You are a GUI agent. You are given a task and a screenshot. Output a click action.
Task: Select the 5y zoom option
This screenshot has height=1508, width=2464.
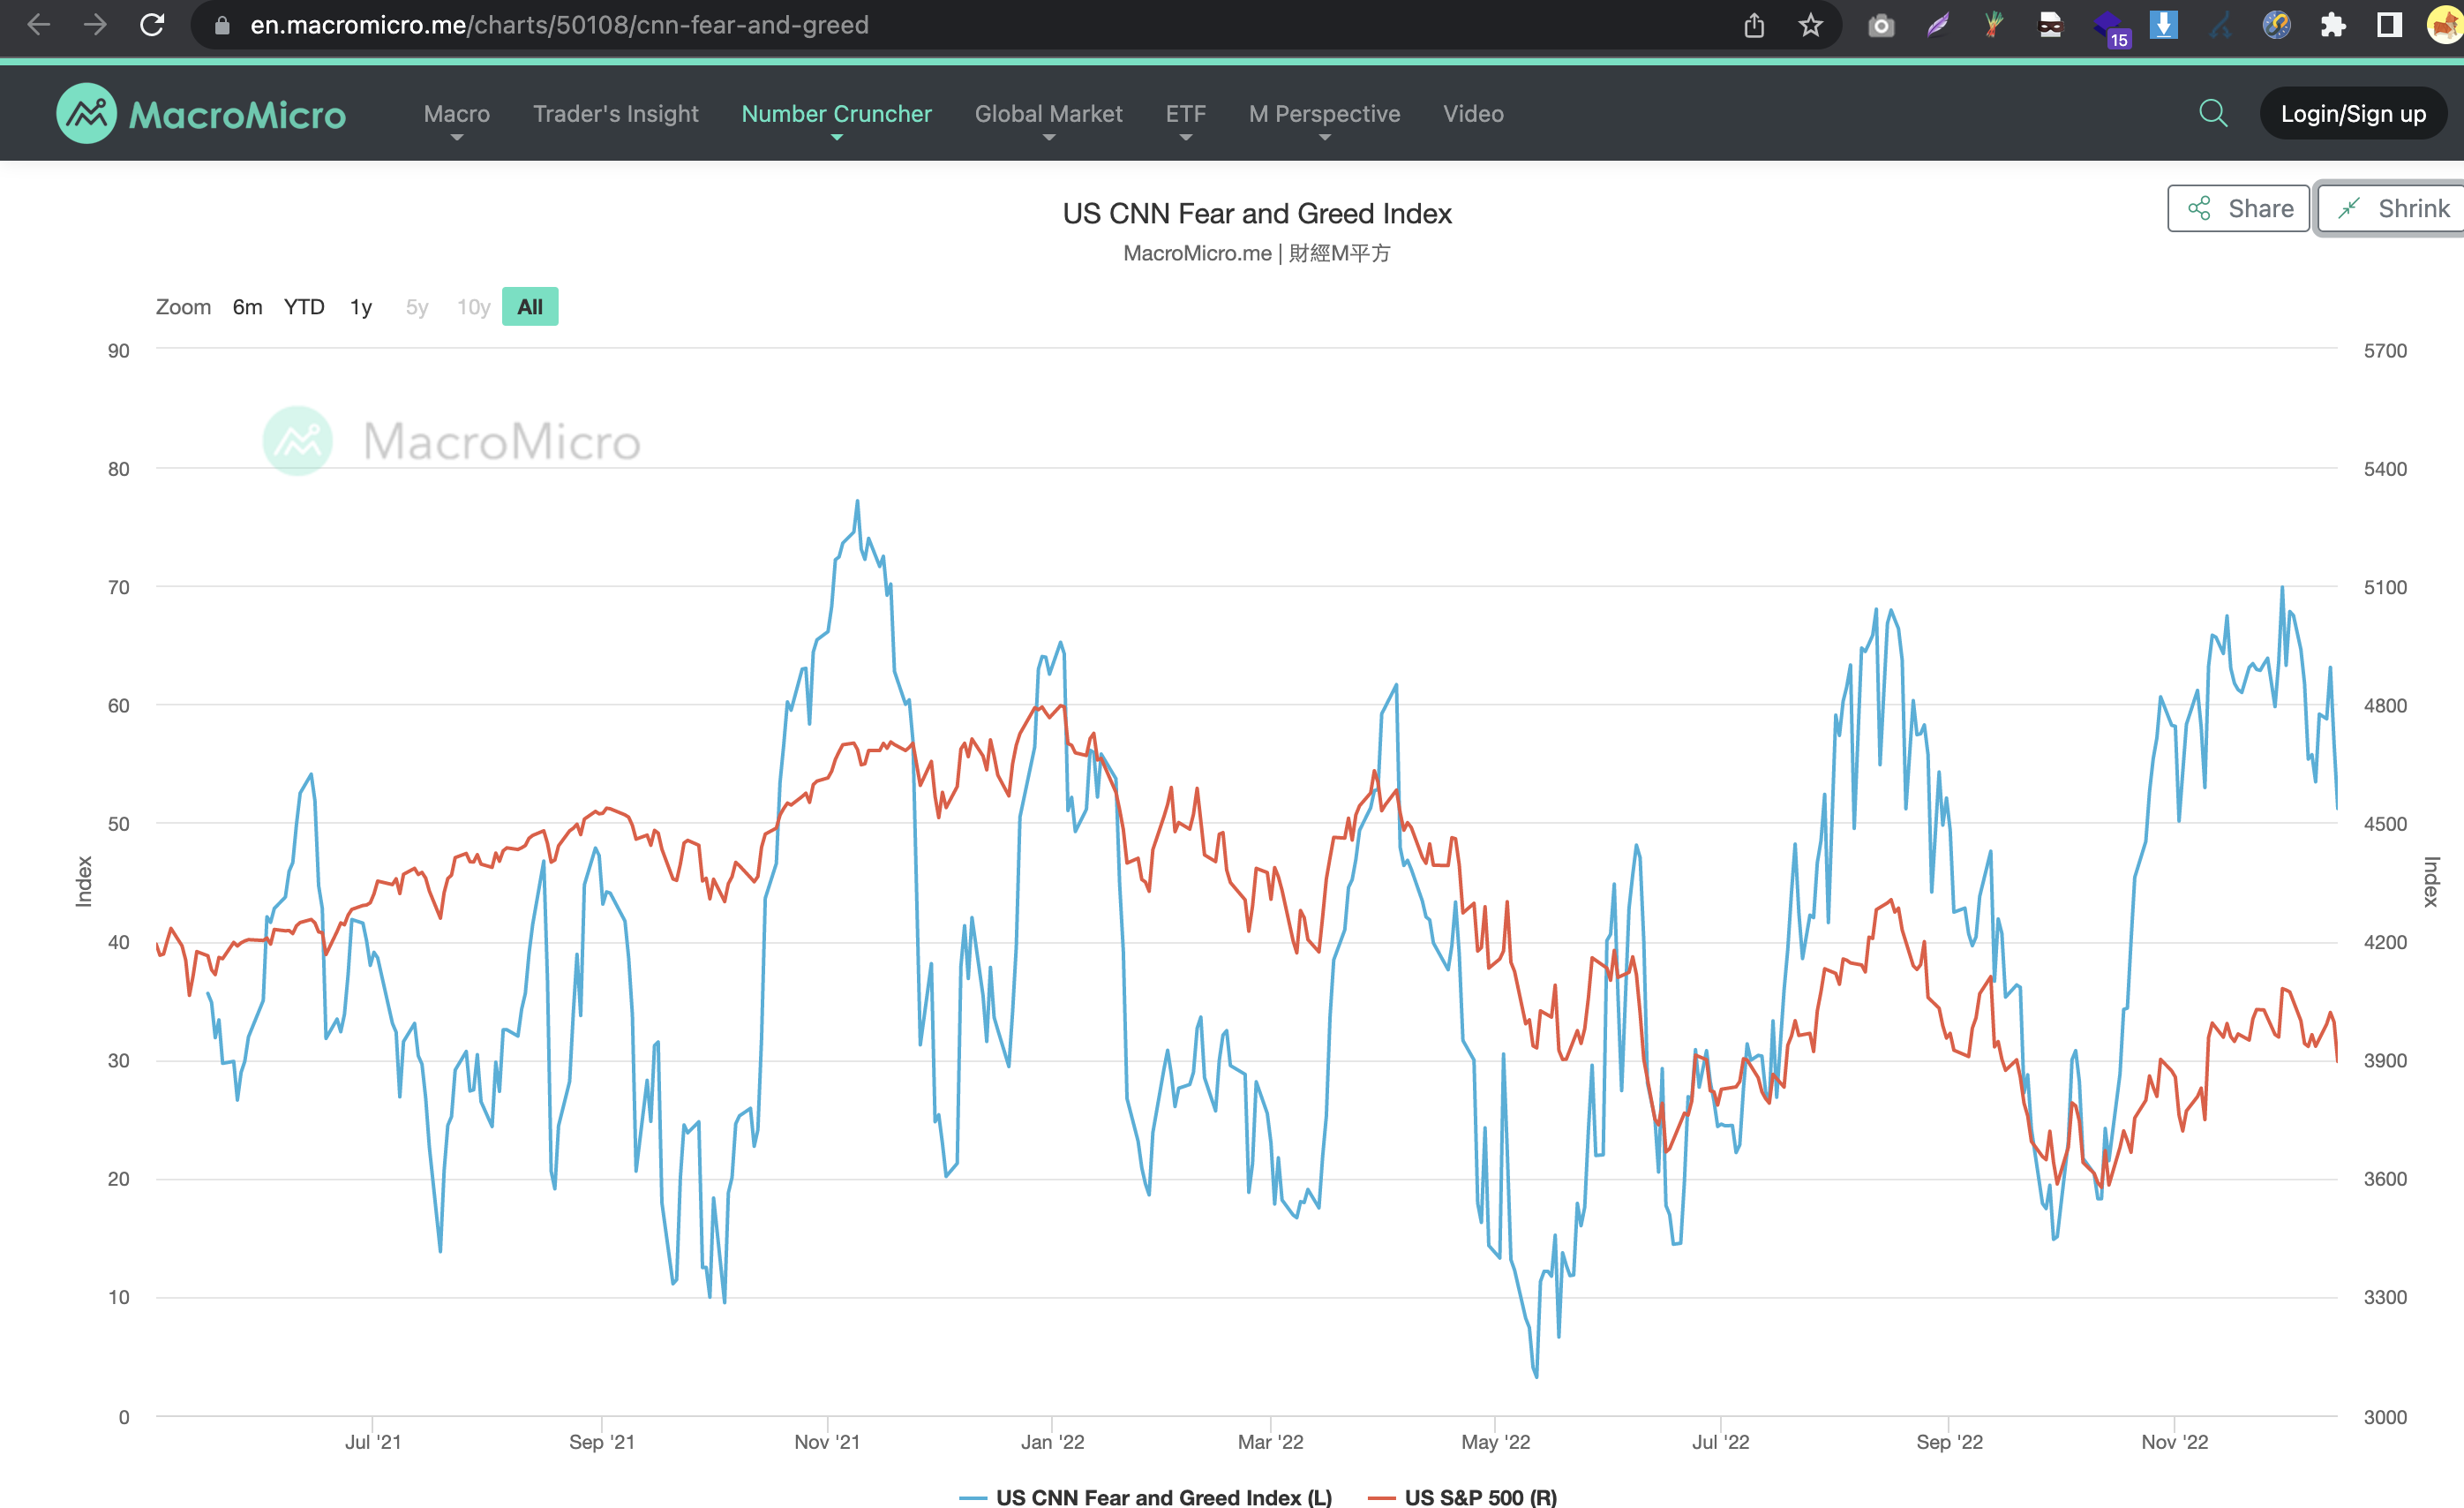[x=417, y=307]
